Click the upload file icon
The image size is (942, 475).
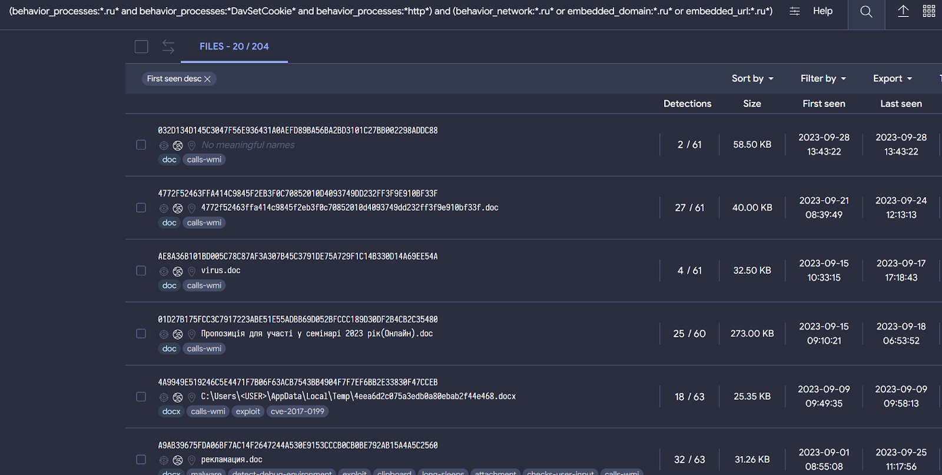(903, 11)
